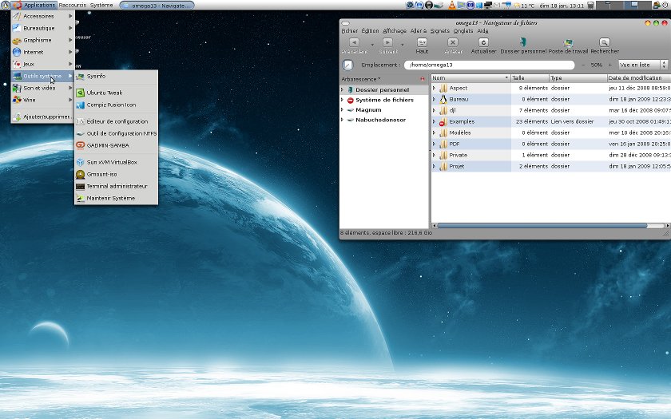This screenshot has width=671, height=419.
Task: Click the Précédent back arrow icon
Action: (354, 42)
